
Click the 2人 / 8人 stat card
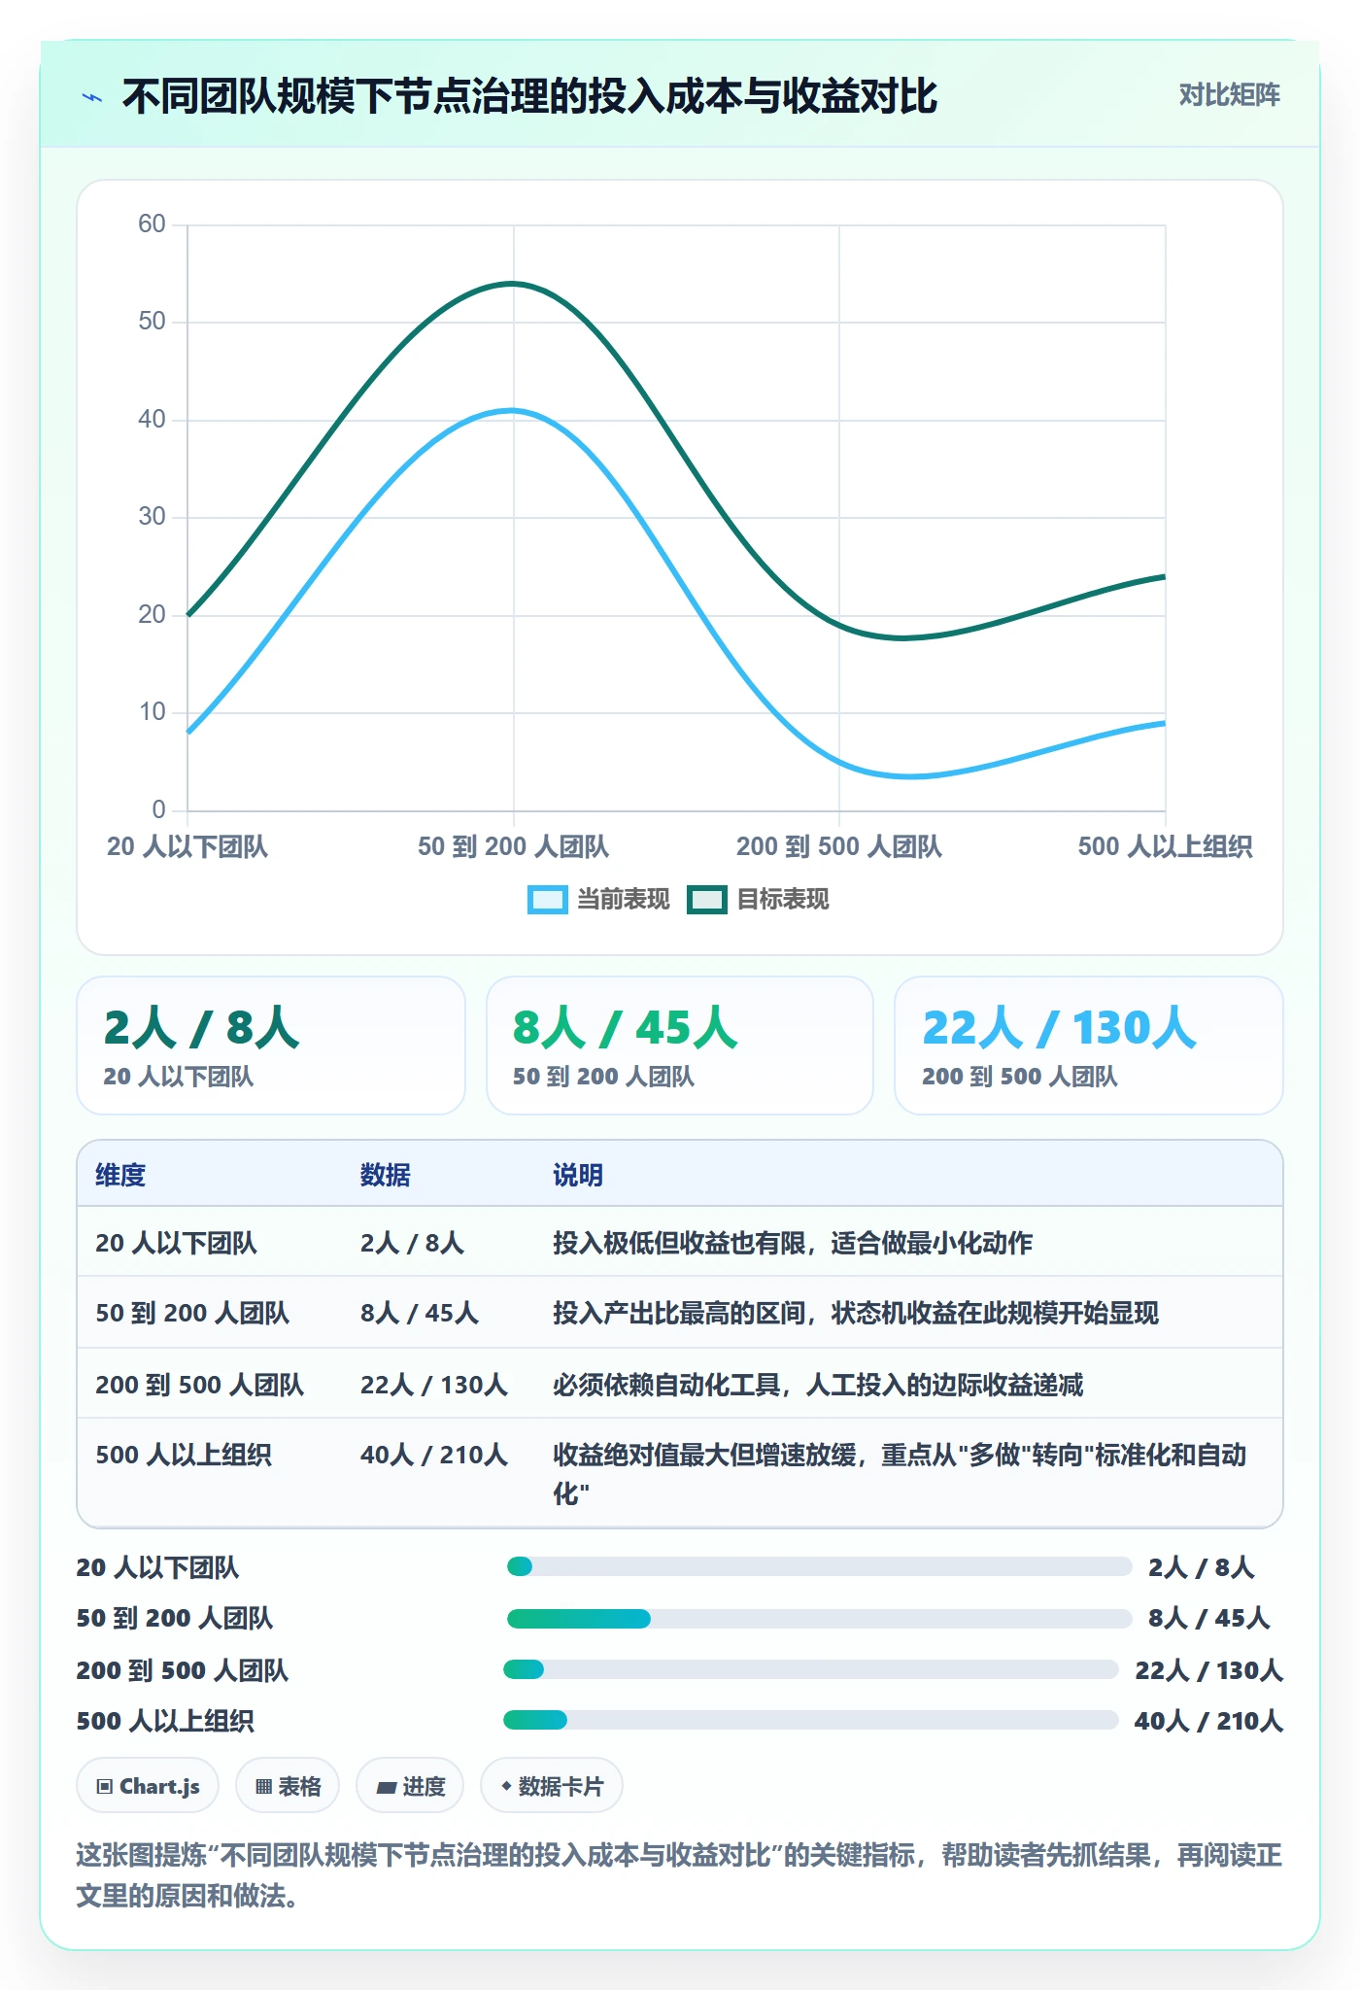pos(271,1046)
